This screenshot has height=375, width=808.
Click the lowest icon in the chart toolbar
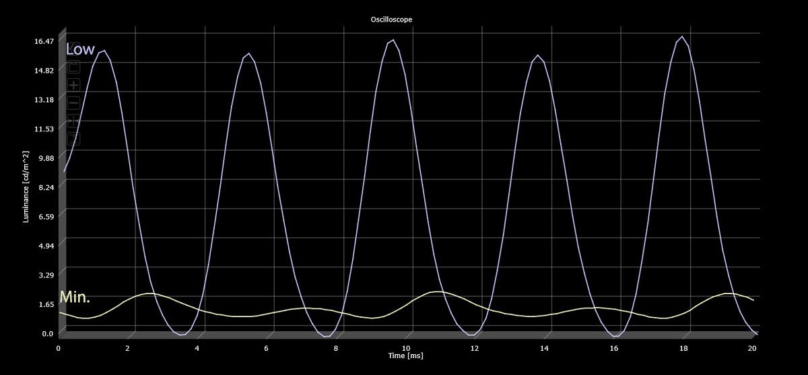pyautogui.click(x=74, y=139)
